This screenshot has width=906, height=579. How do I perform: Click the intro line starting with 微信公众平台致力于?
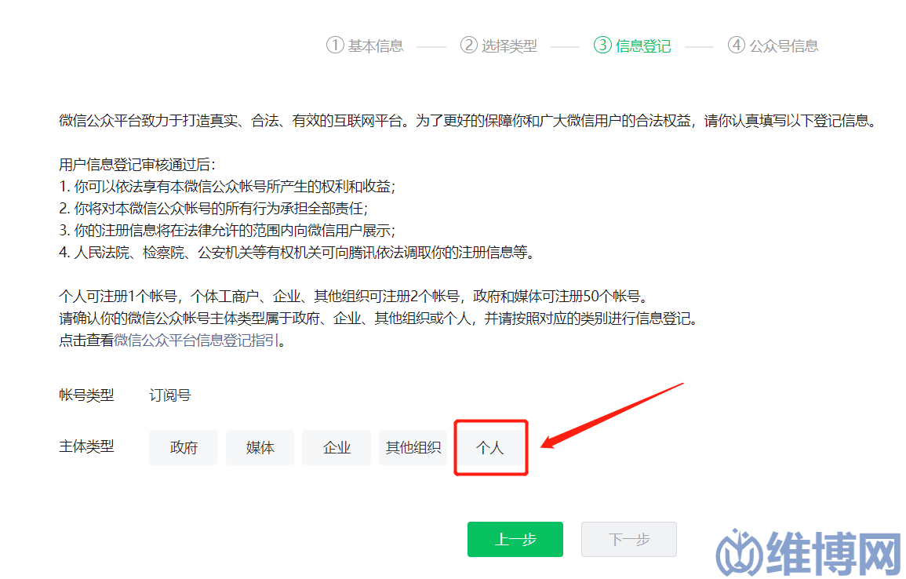(469, 121)
